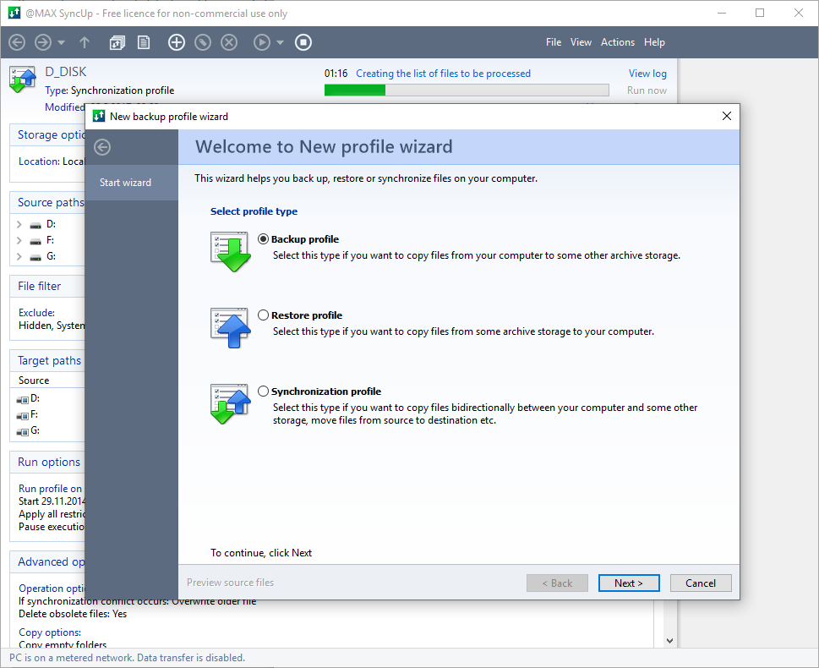Select the Restore profile radio button
819x668 pixels.
point(263,315)
